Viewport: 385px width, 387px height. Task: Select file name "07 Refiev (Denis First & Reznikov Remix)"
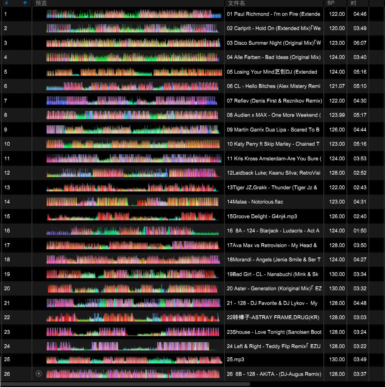coord(275,101)
